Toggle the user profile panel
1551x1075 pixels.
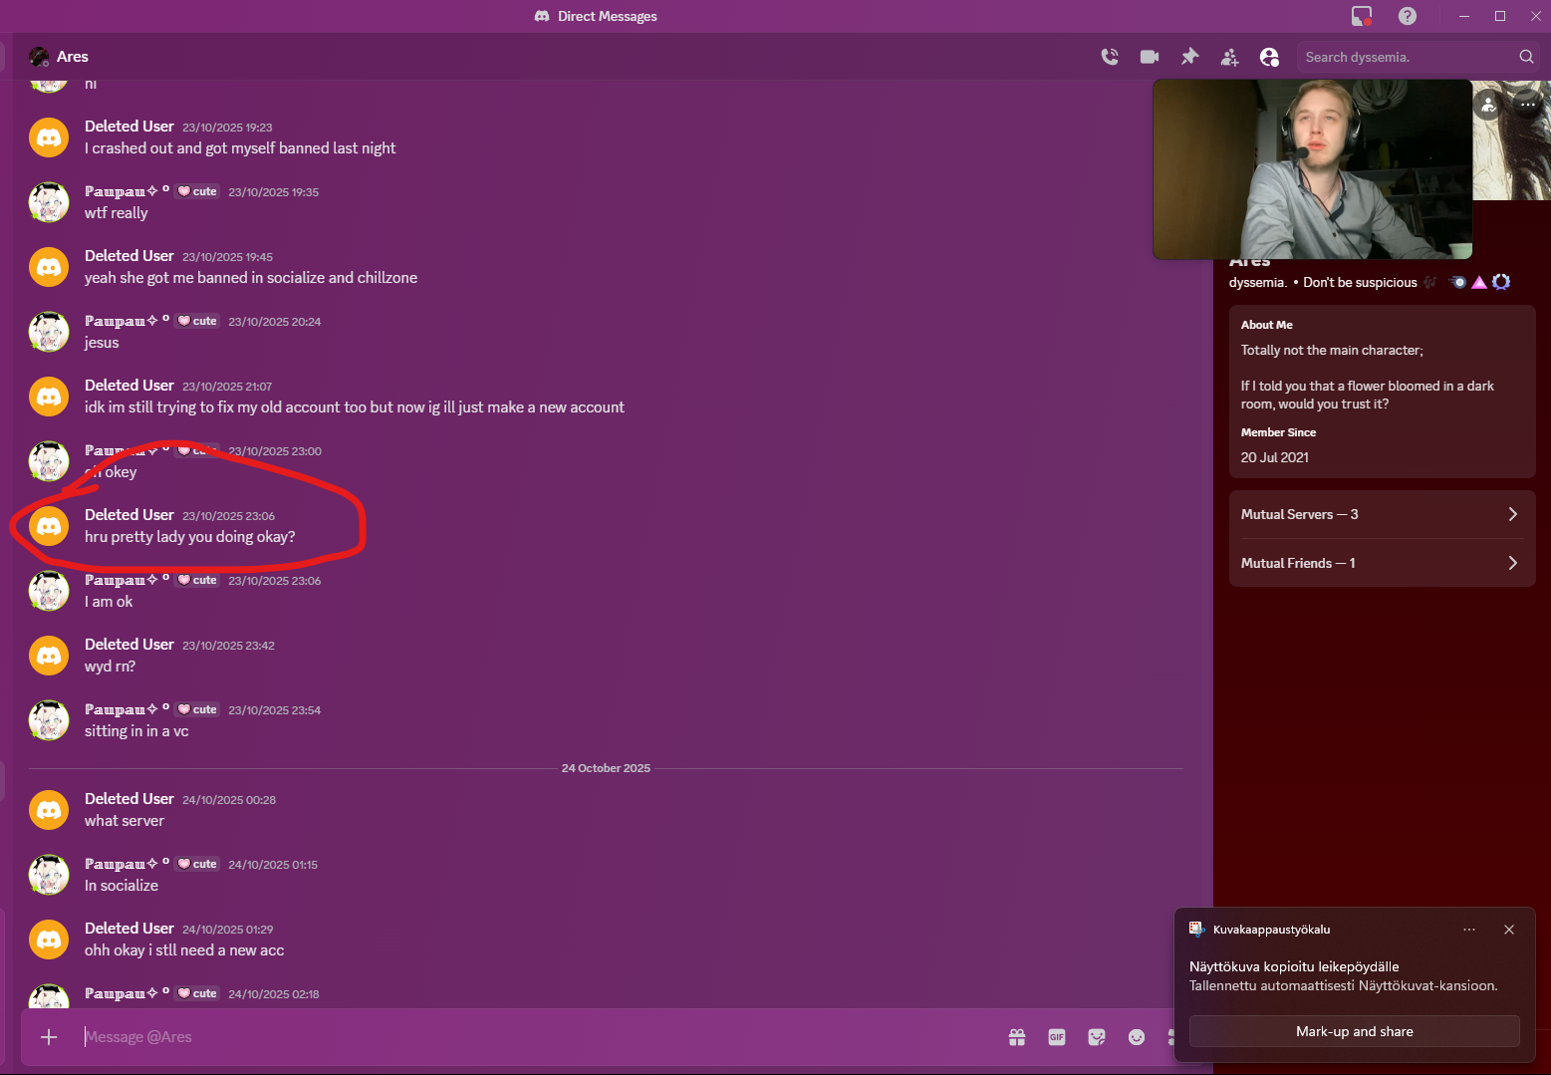1269,57
